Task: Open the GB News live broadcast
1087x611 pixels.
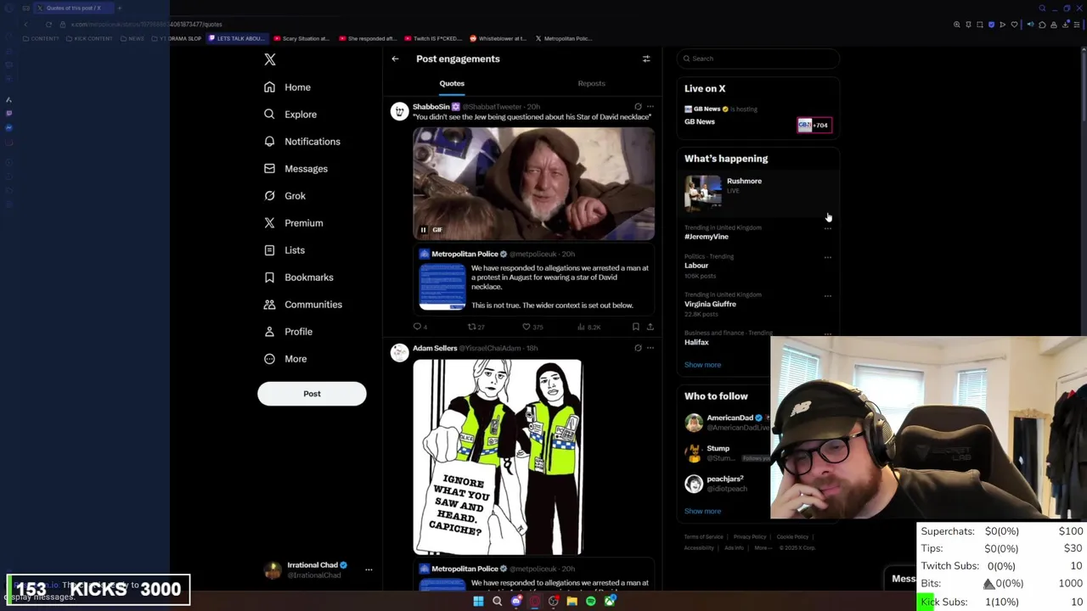Action: 758,117
